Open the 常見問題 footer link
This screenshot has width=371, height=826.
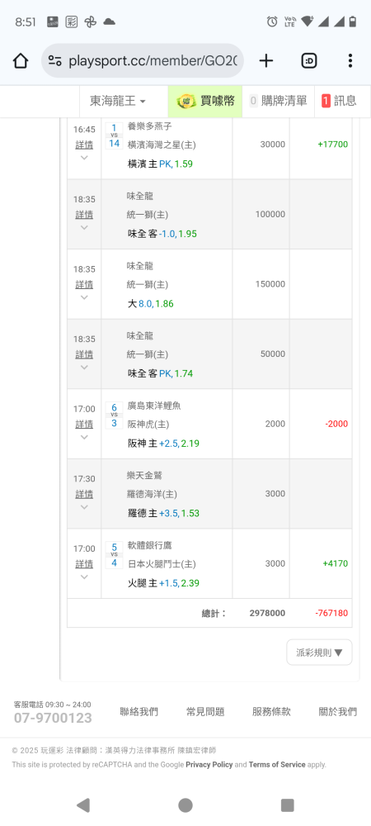(x=205, y=712)
